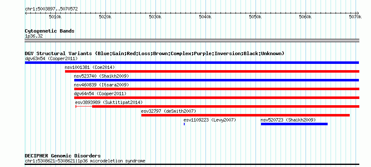Select the red esv32797 loss bar
371x167 pixels.
[246, 115]
